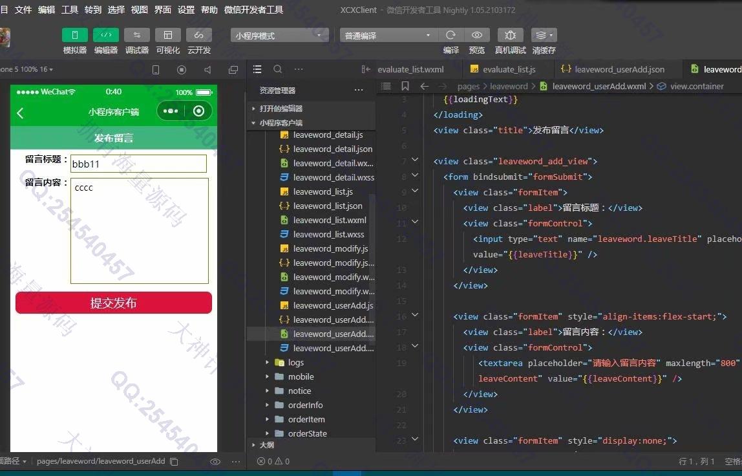
Task: Click the 提交发布 submit button
Action: 114,303
